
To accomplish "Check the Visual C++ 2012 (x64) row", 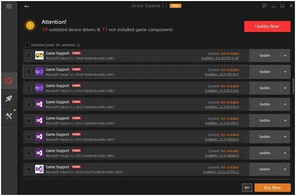I will pos(29,104).
